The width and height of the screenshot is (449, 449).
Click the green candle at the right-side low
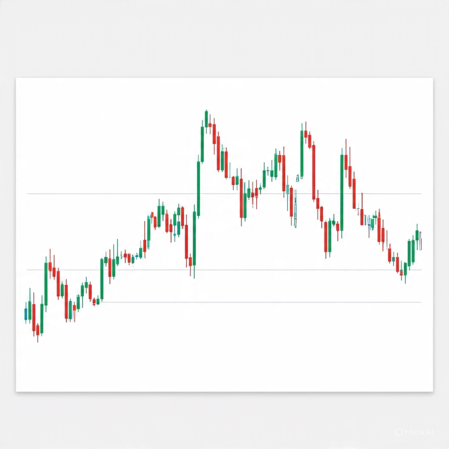tap(406, 269)
